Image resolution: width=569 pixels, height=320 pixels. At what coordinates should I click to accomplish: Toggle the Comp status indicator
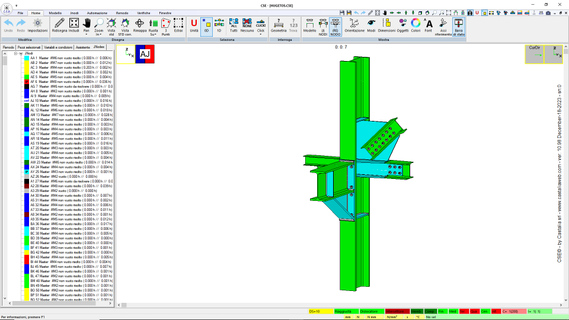pyautogui.click(x=430, y=311)
